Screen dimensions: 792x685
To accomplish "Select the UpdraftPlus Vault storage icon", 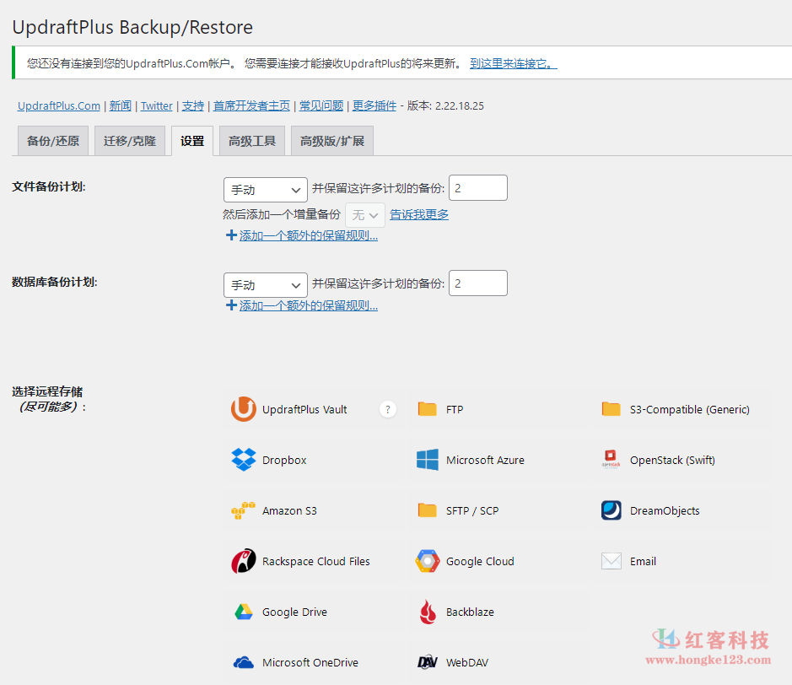I will click(244, 409).
